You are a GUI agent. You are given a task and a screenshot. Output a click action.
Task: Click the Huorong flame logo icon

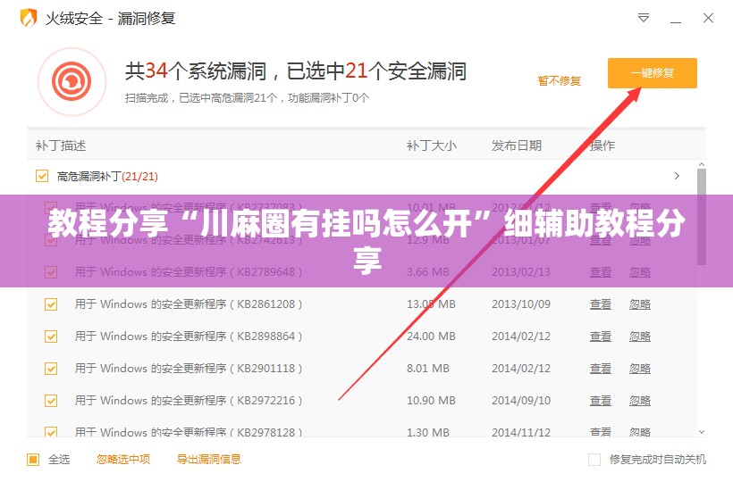(x=28, y=18)
